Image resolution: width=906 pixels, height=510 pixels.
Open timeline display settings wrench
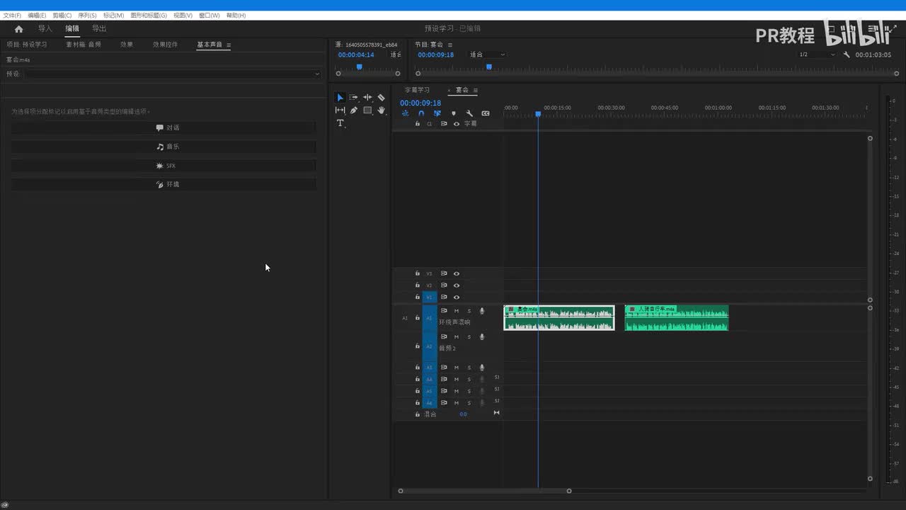coord(469,113)
